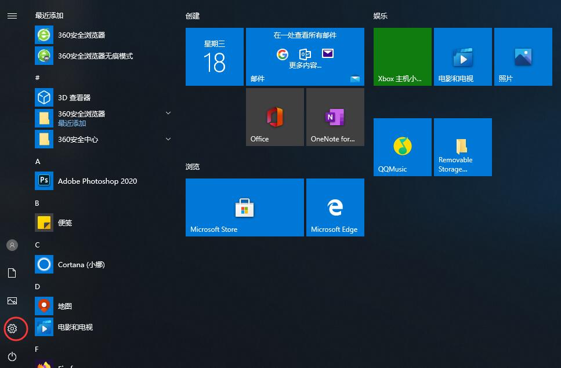Open the 电影和电视 tile in 娱乐
The width and height of the screenshot is (561, 368).
tap(463, 57)
